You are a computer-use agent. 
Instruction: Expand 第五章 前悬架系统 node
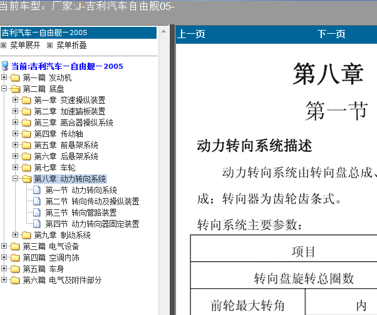click(15, 144)
